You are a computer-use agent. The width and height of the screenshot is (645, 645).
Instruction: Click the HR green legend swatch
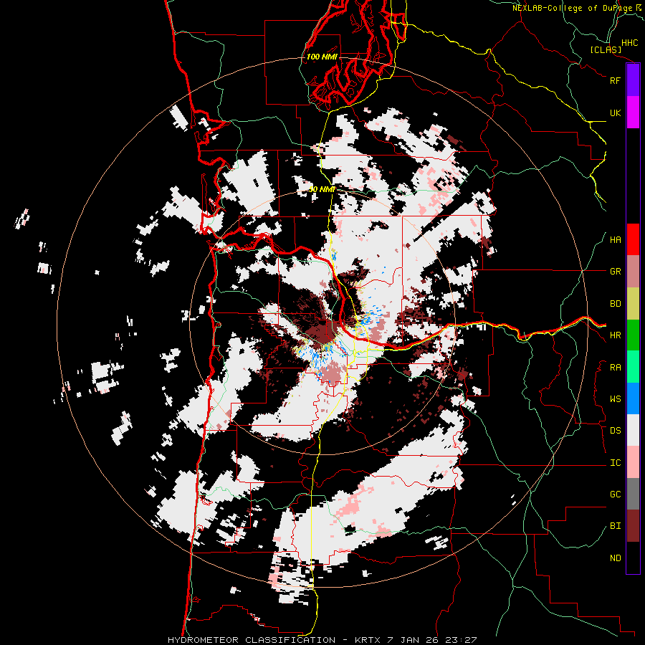coord(633,335)
